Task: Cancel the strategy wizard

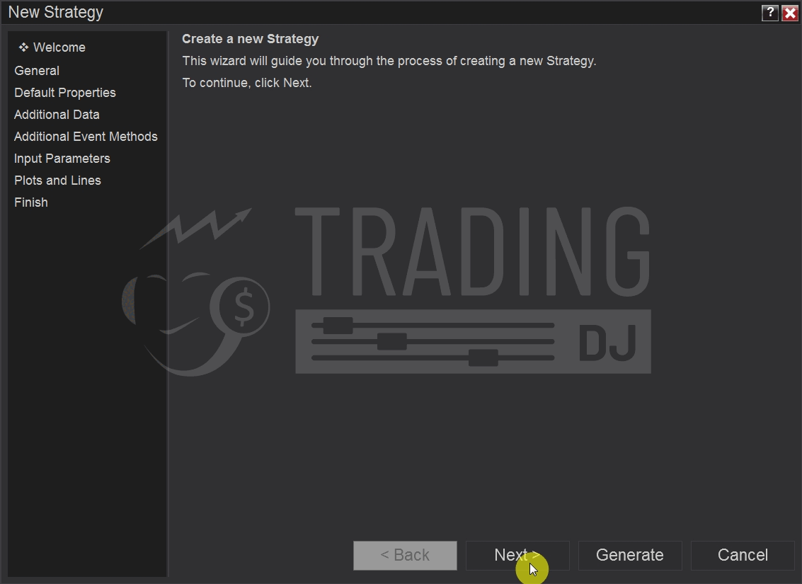Action: (743, 556)
